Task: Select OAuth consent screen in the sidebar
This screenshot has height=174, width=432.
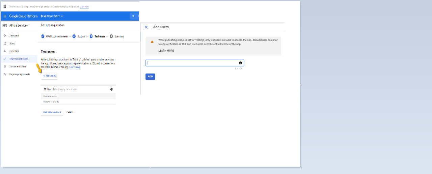Action: [19, 59]
